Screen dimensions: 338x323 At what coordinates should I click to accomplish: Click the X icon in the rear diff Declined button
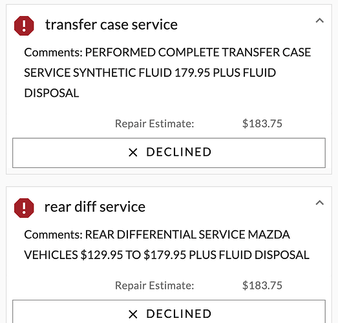[x=132, y=314]
